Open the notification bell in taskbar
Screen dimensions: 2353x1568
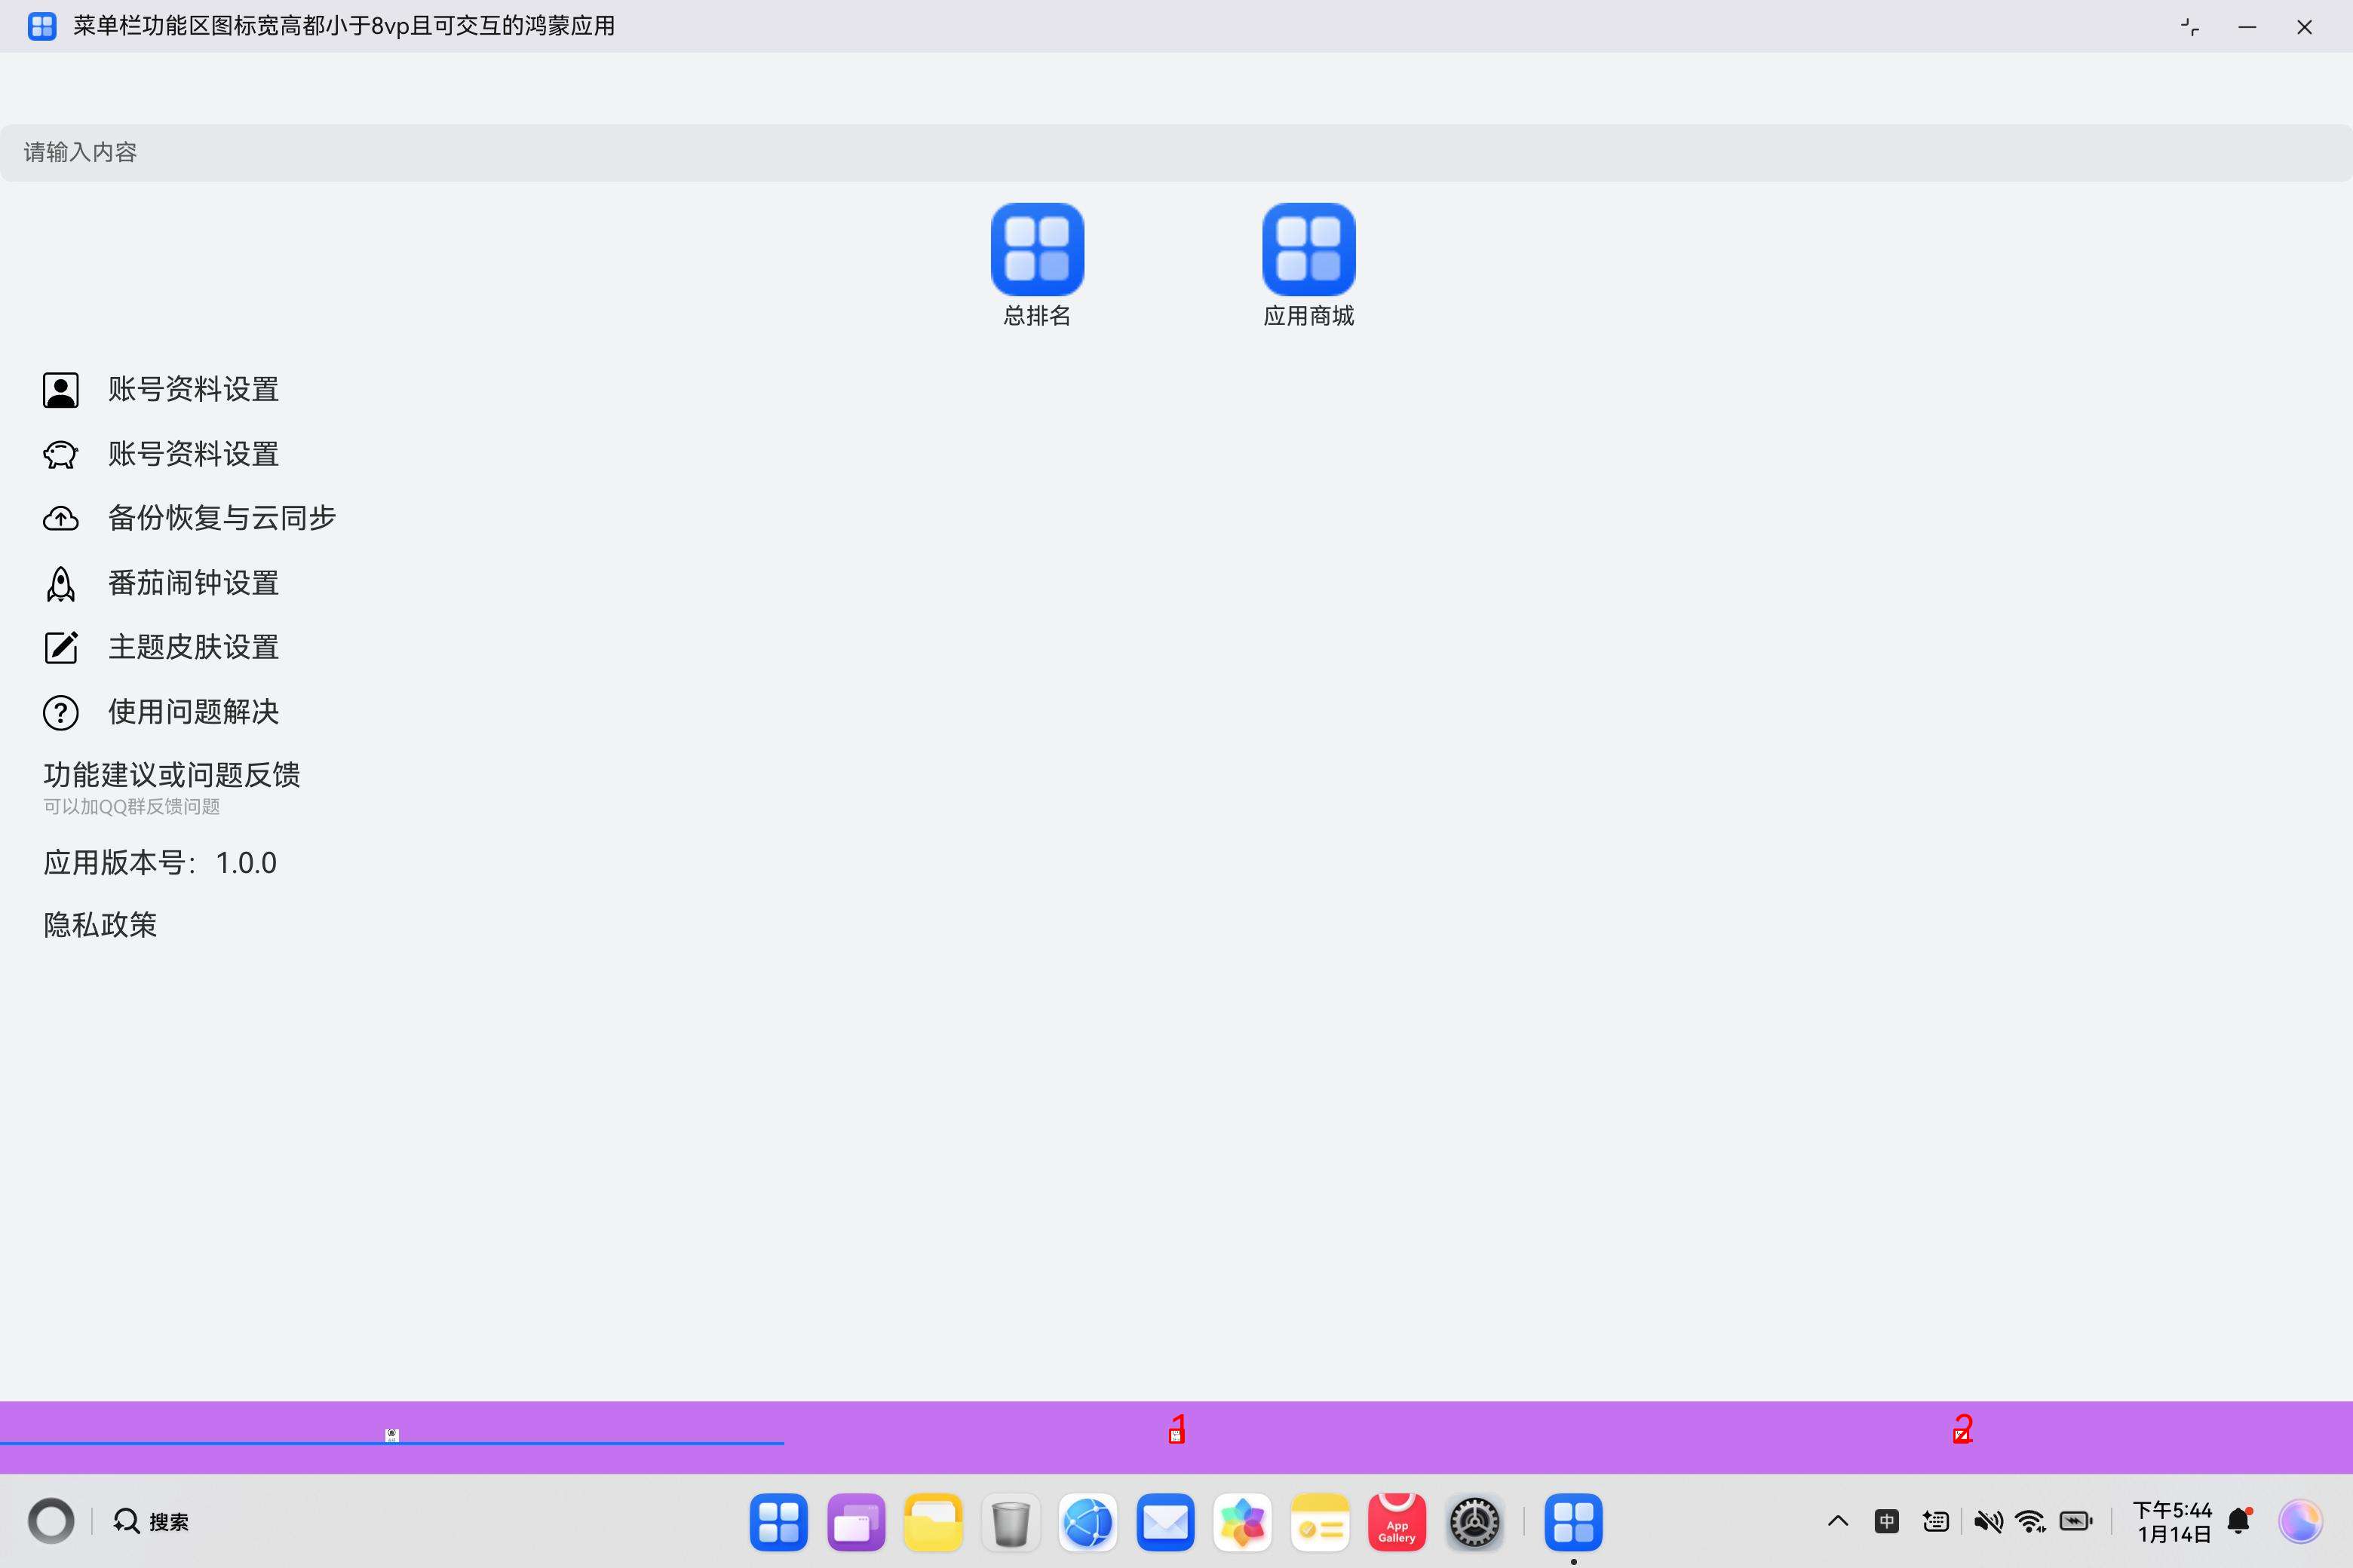tap(2239, 1522)
